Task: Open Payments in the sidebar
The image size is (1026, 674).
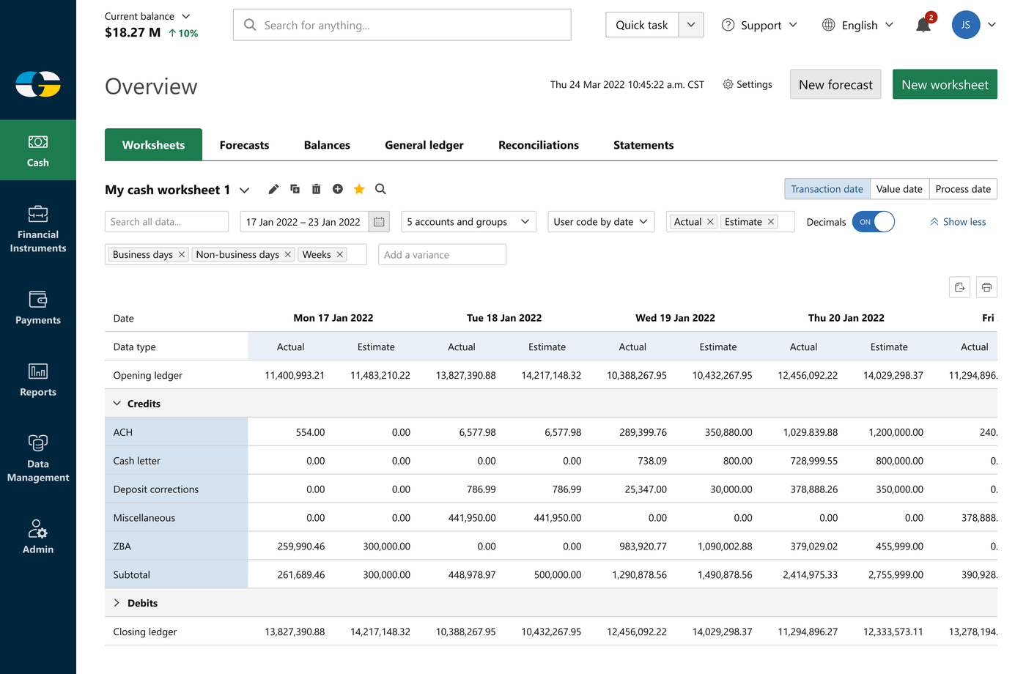Action: 38,308
